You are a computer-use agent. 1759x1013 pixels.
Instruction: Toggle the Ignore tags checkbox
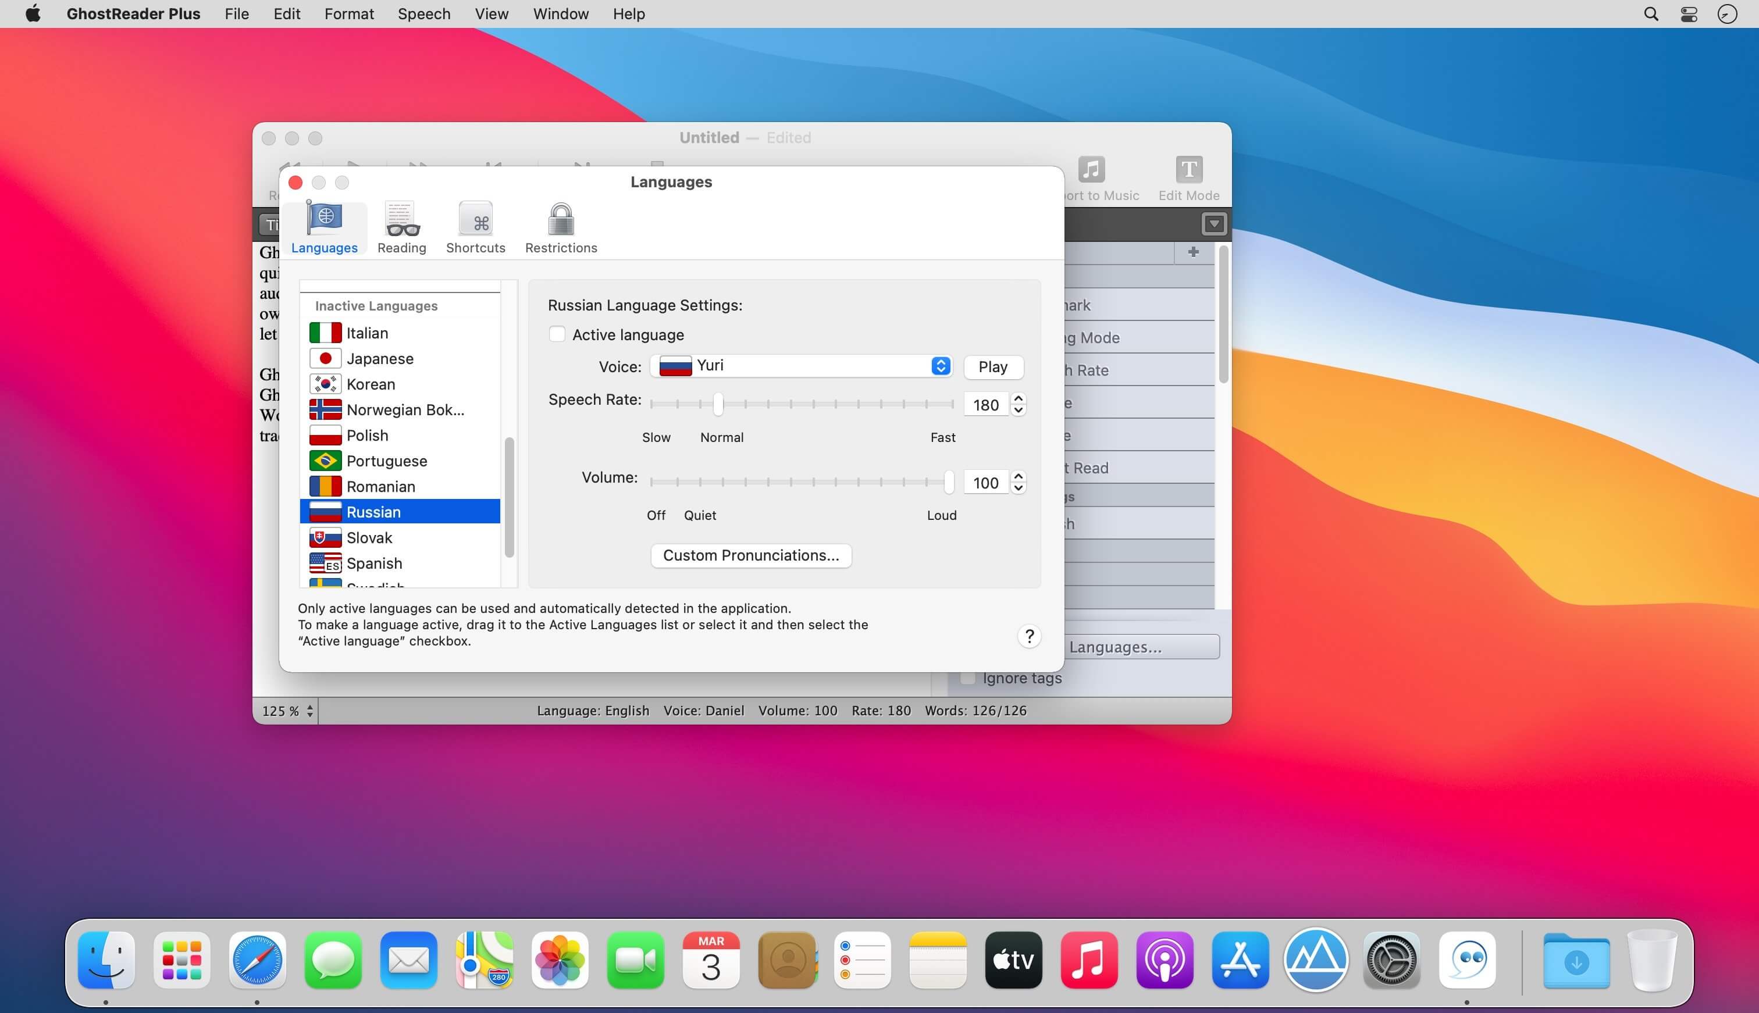tap(967, 677)
